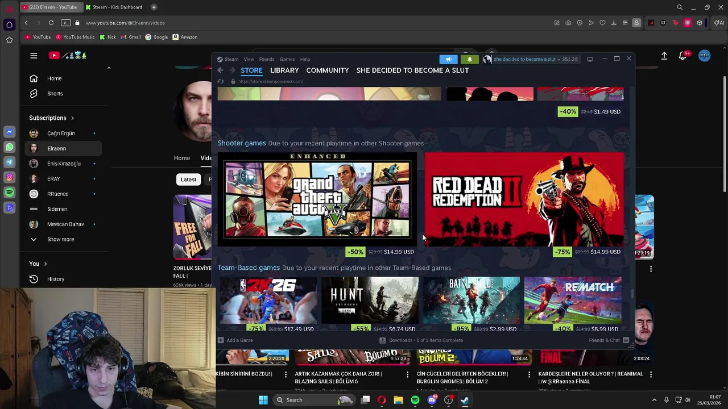
Task: Open Opera AI assistant button
Action: point(719,23)
